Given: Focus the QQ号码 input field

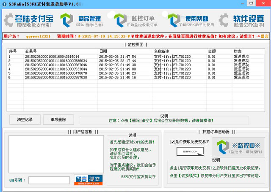Looking at the screenshot, I should point(49,180).
